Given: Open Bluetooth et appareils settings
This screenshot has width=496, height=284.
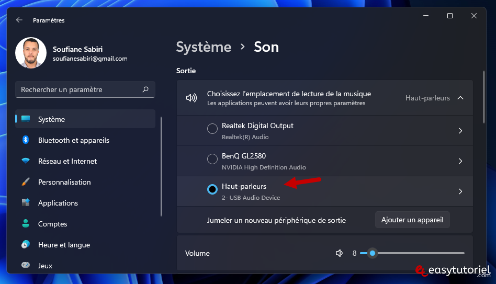Looking at the screenshot, I should [85, 140].
